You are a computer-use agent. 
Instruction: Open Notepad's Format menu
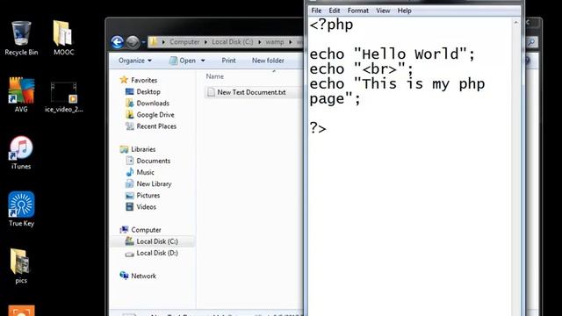click(x=357, y=11)
